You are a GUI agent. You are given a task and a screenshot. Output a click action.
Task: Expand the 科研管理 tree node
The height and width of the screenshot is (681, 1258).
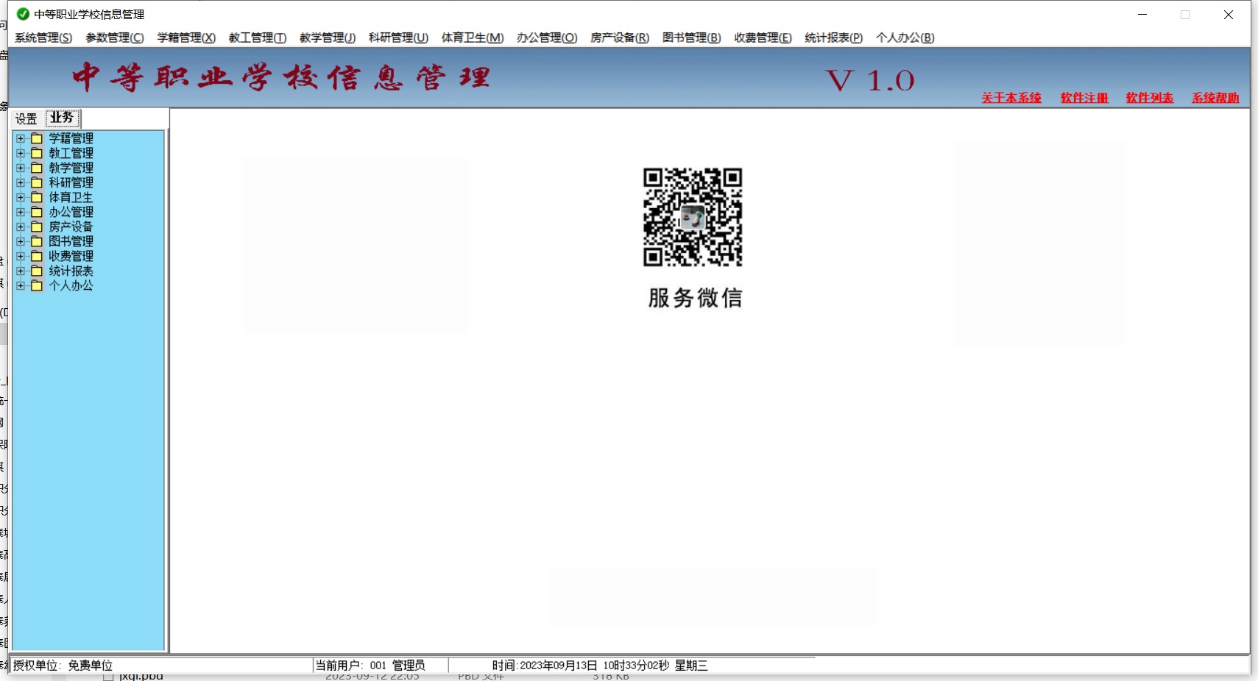point(21,182)
